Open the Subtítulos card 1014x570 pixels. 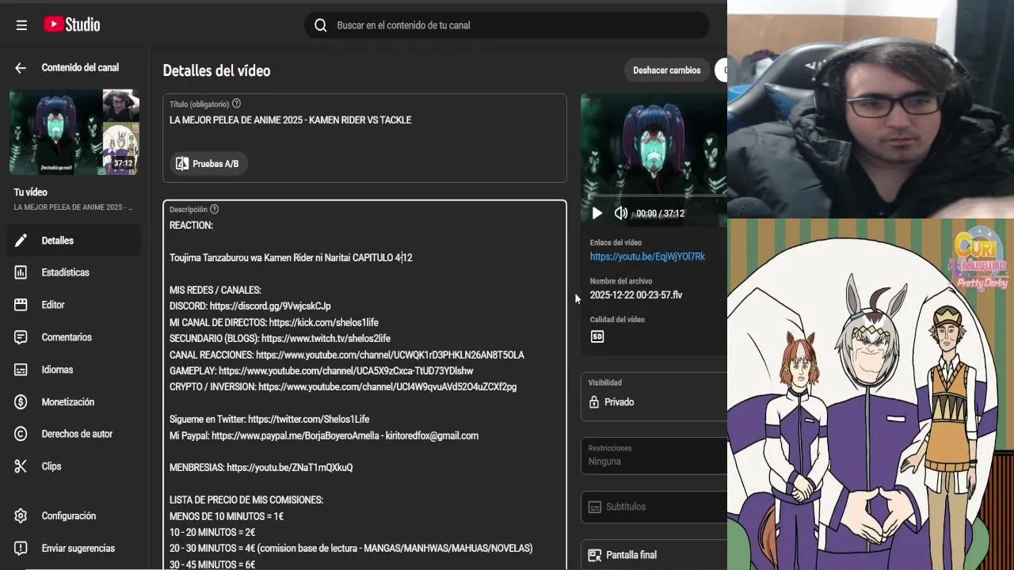click(x=654, y=507)
